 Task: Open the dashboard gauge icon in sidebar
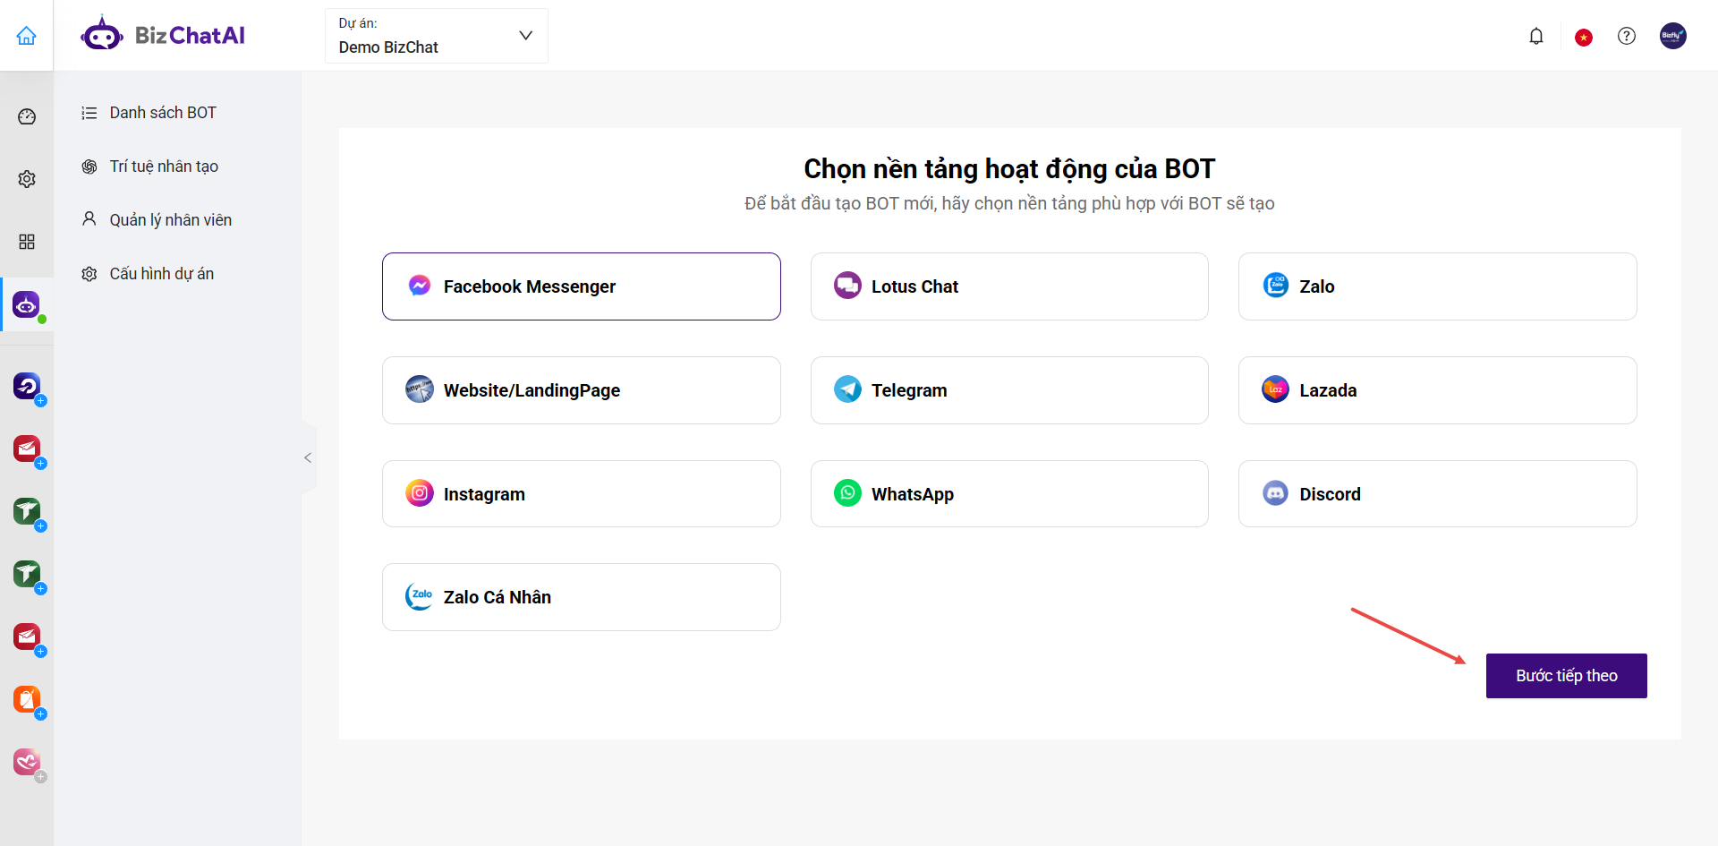pos(27,116)
